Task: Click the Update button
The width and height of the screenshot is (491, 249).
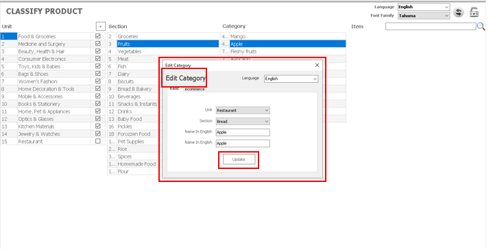Action: pyautogui.click(x=239, y=159)
